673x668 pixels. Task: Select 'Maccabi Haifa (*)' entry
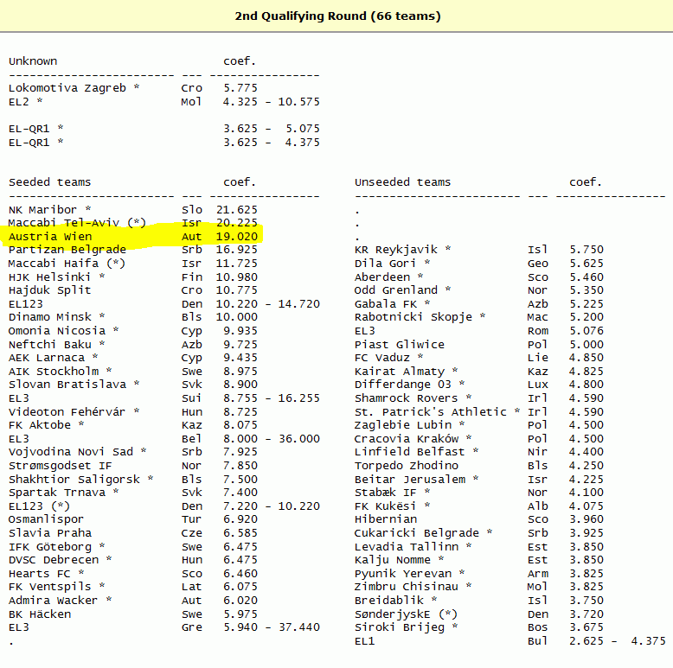click(x=67, y=264)
